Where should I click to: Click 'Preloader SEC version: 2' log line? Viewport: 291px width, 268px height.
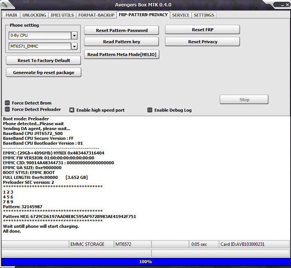pos(28,182)
